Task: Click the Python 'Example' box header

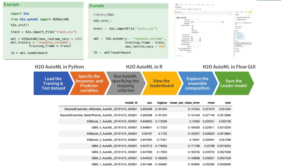Action: pyautogui.click(x=43, y=4)
